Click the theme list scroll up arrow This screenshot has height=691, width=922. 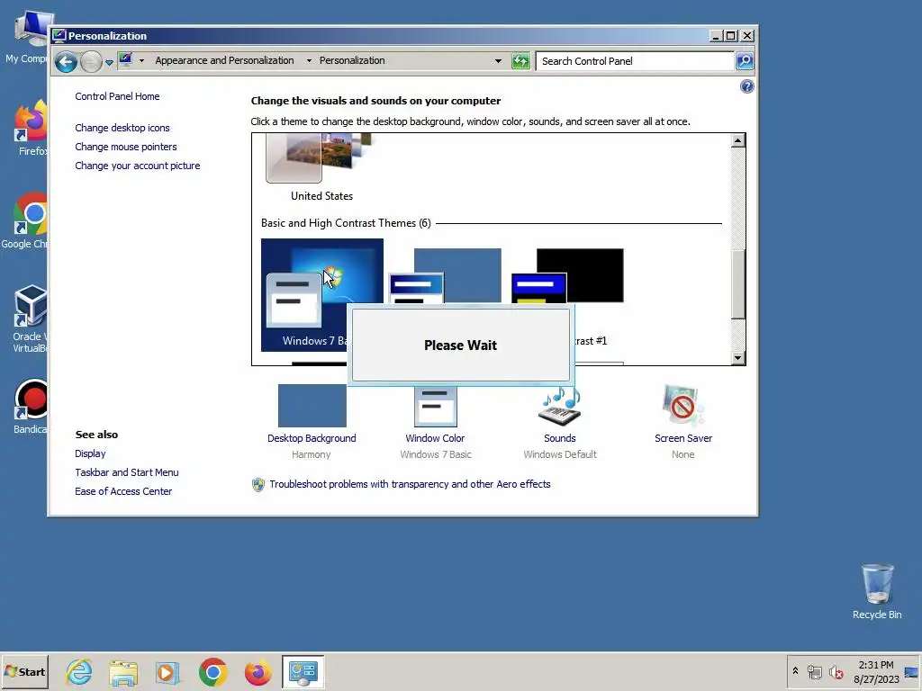[x=738, y=139]
